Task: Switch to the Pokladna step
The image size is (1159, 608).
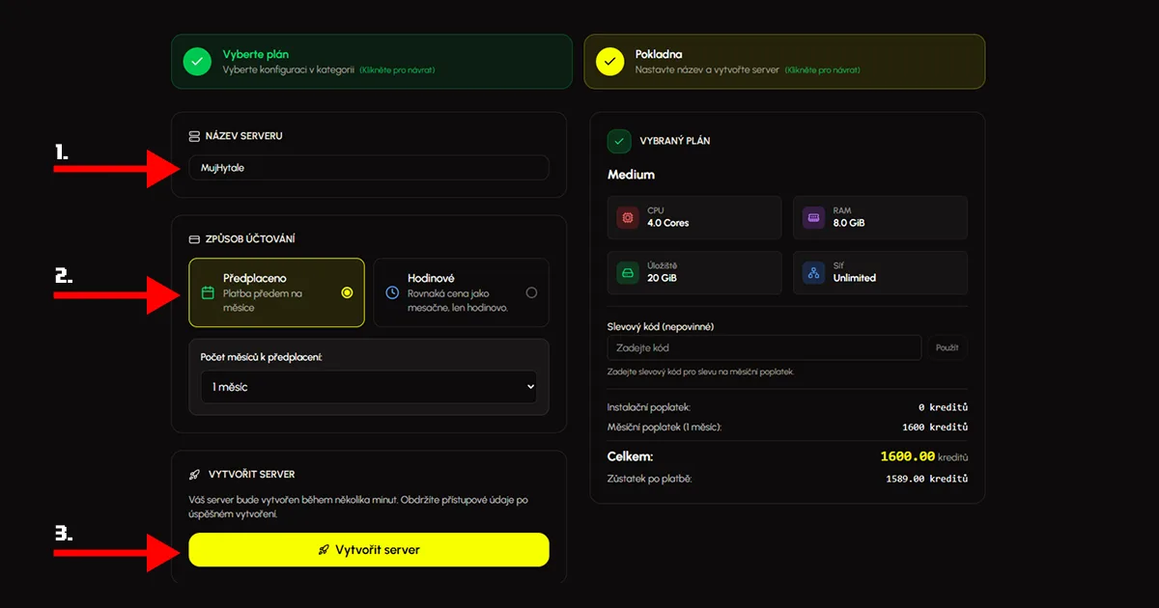Action: (x=783, y=61)
